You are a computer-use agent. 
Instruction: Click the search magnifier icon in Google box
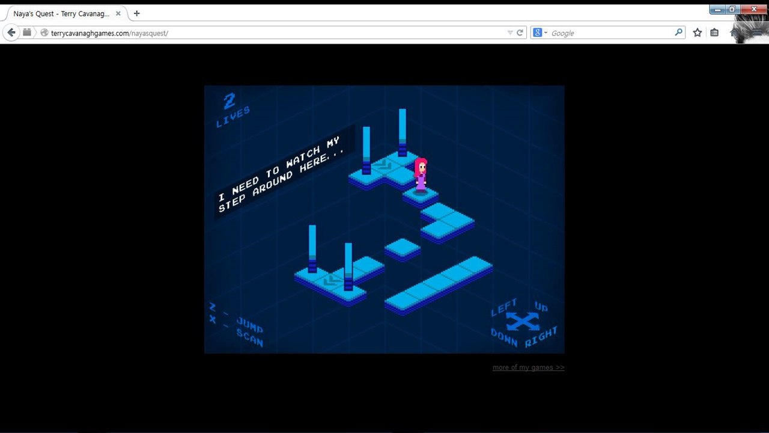point(678,32)
